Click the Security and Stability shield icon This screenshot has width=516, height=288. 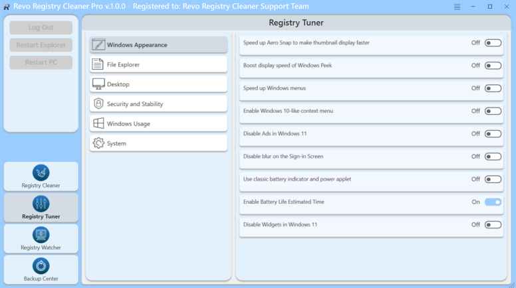tap(98, 104)
